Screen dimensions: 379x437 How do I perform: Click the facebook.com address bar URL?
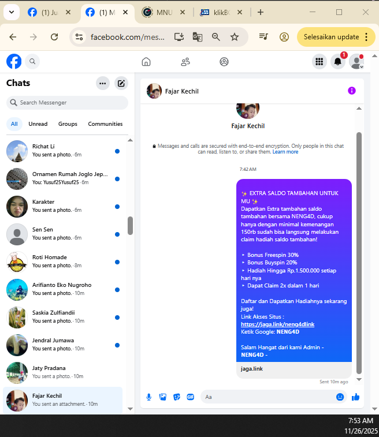128,37
